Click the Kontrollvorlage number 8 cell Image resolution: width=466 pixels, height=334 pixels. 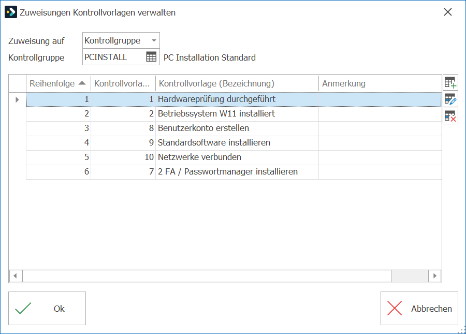[123, 128]
